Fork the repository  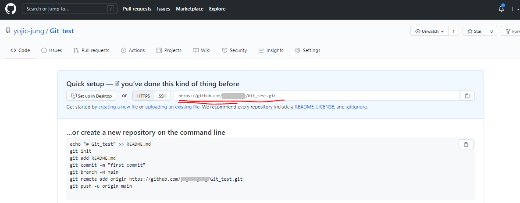[511, 31]
